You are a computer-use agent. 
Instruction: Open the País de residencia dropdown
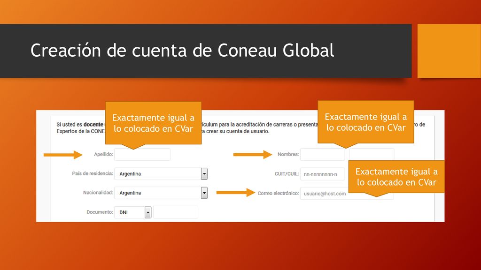pyautogui.click(x=161, y=173)
